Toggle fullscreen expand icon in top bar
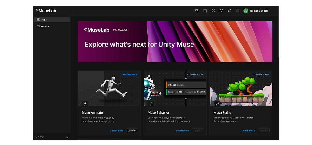312x145 pixels. [213, 11]
